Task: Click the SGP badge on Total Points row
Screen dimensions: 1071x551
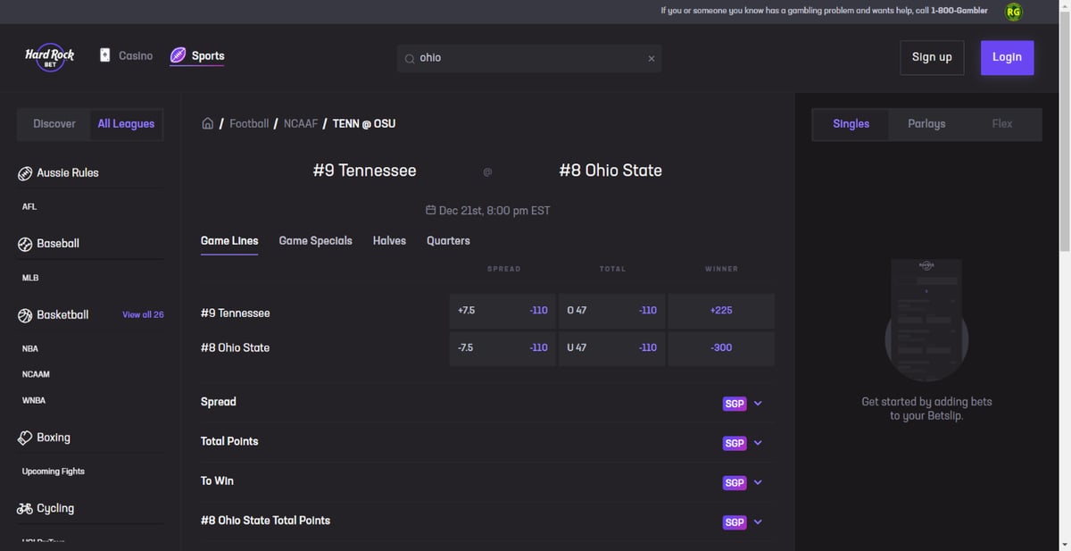Action: (x=735, y=443)
